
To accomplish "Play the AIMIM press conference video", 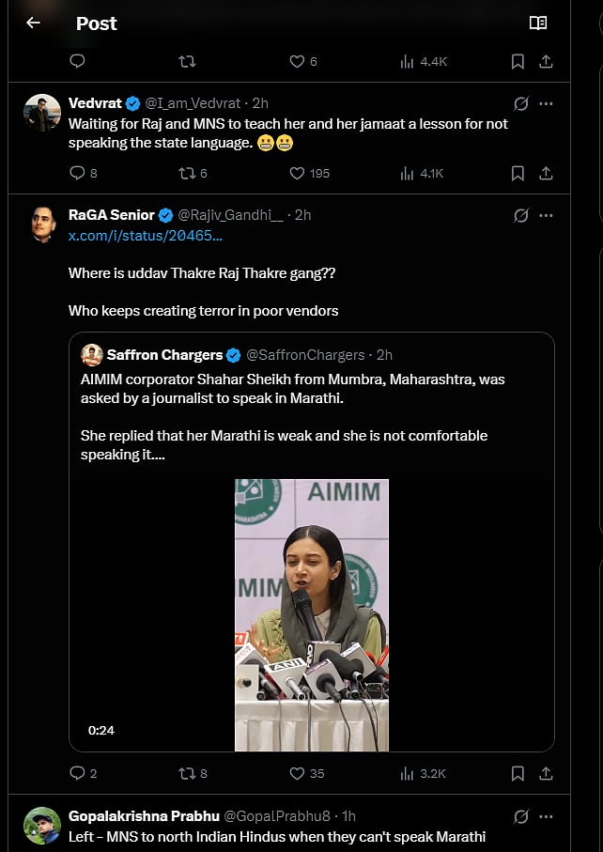I will tap(311, 615).
